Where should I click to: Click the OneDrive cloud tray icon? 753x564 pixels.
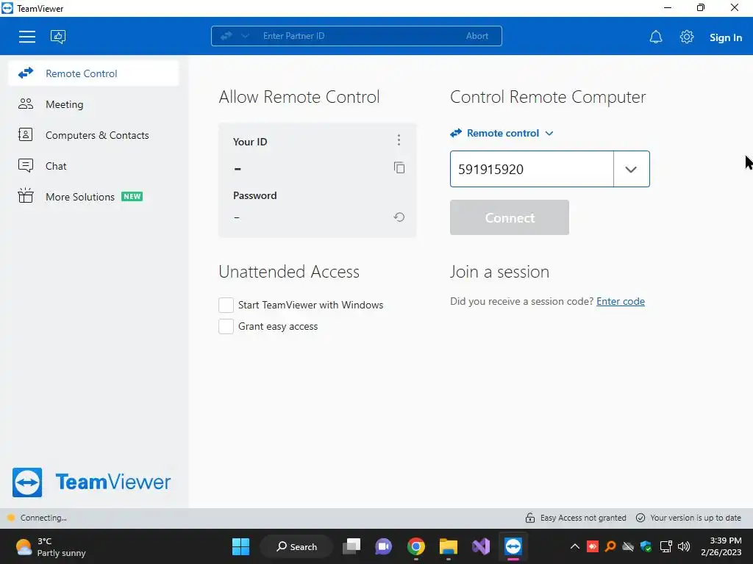pos(628,546)
